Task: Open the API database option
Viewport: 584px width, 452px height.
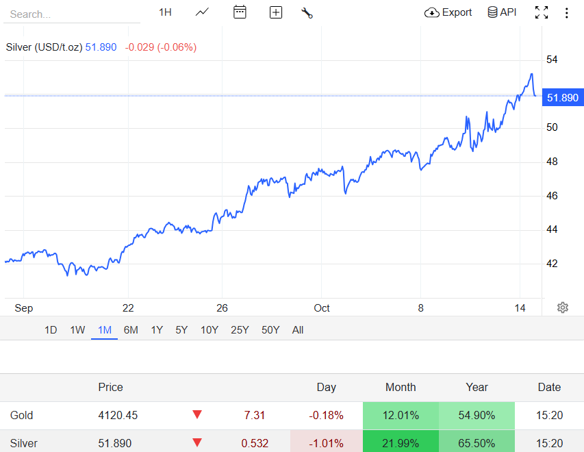Action: pyautogui.click(x=502, y=12)
